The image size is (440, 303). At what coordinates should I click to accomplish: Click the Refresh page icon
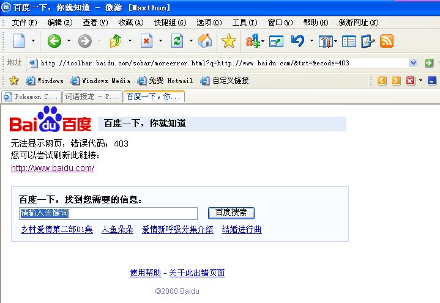coord(177,41)
